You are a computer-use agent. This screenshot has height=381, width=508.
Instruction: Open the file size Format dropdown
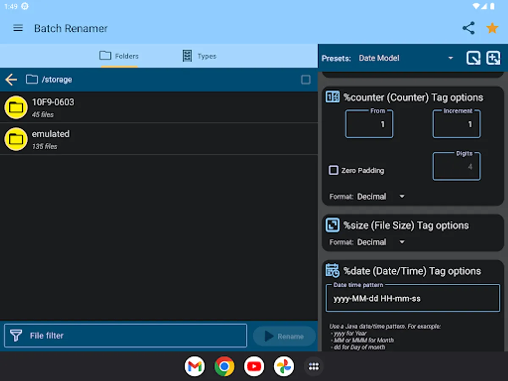(x=381, y=242)
